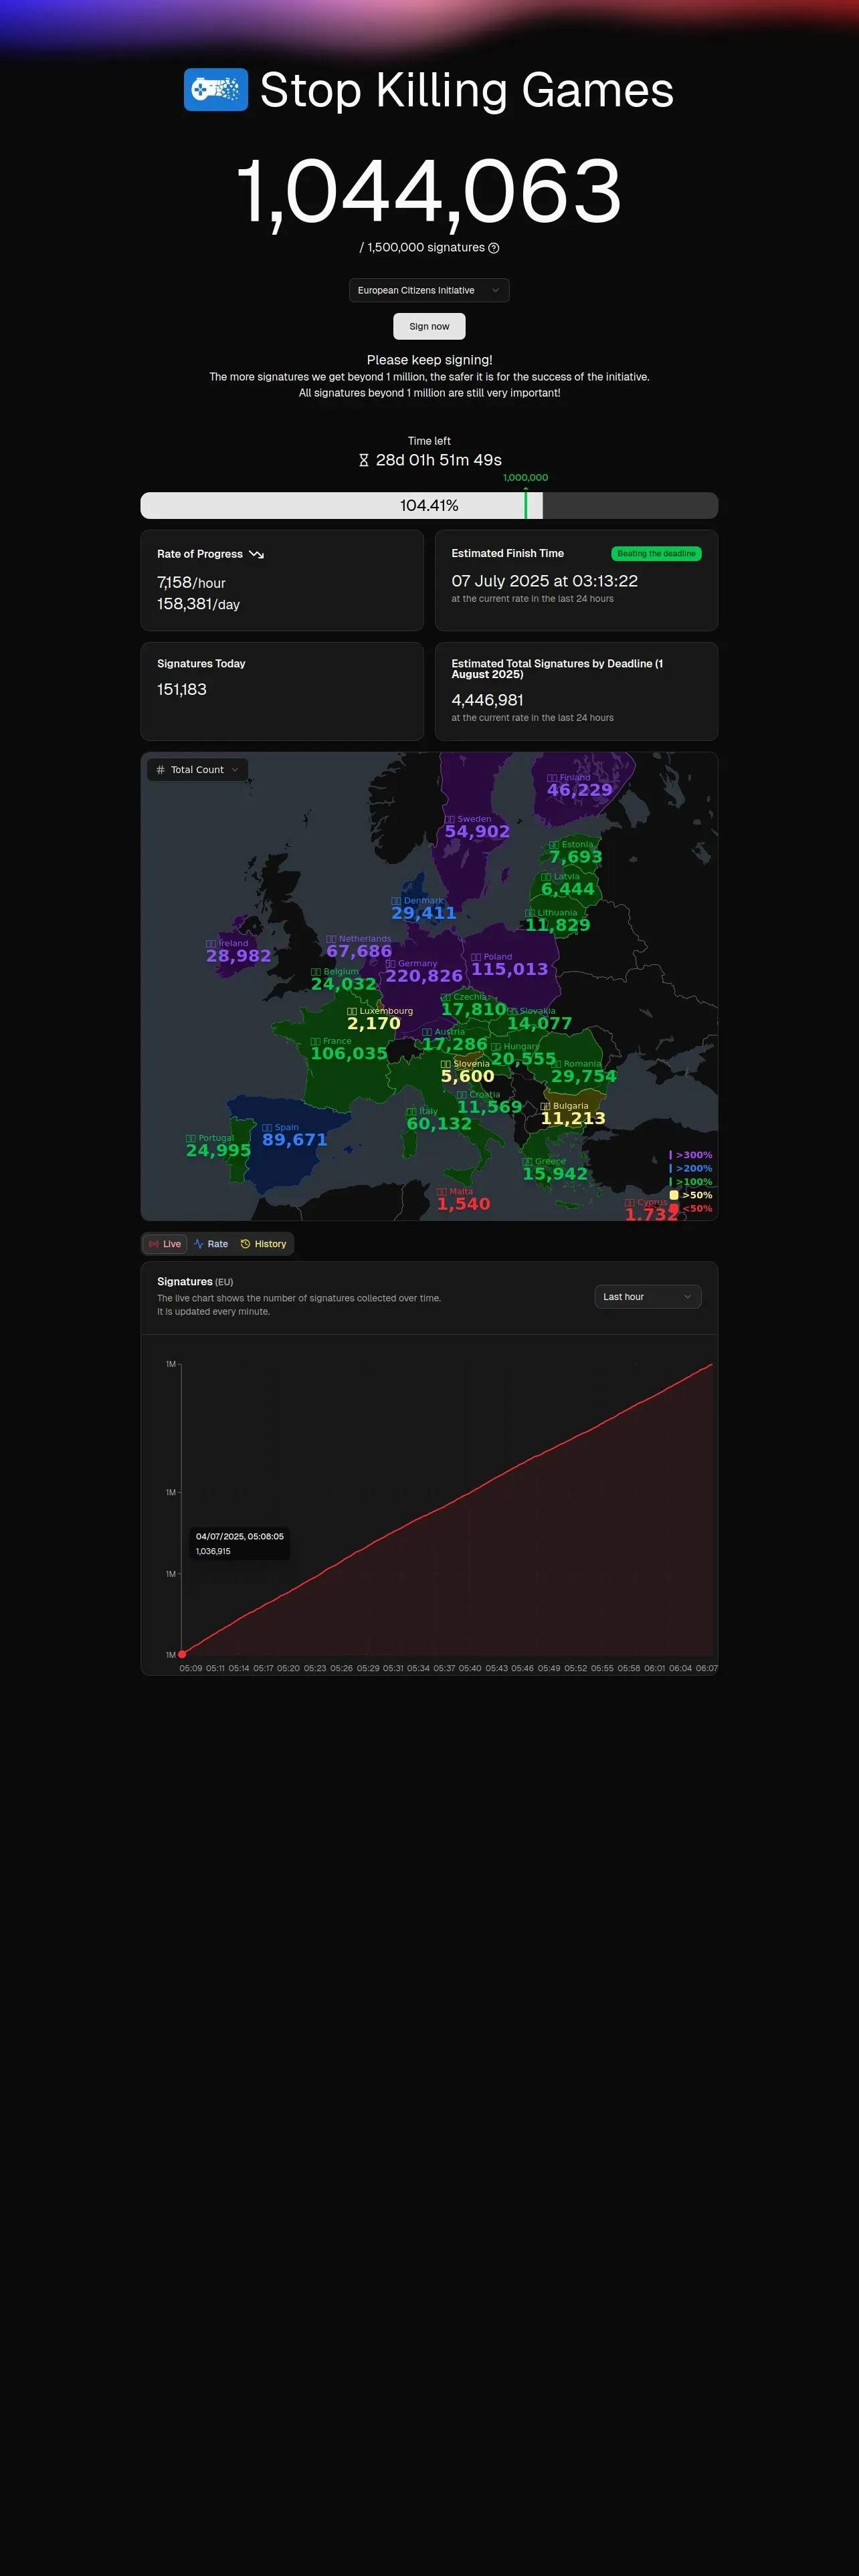859x2576 pixels.
Task: Click the 1,044,063 total signature count
Action: [x=429, y=191]
